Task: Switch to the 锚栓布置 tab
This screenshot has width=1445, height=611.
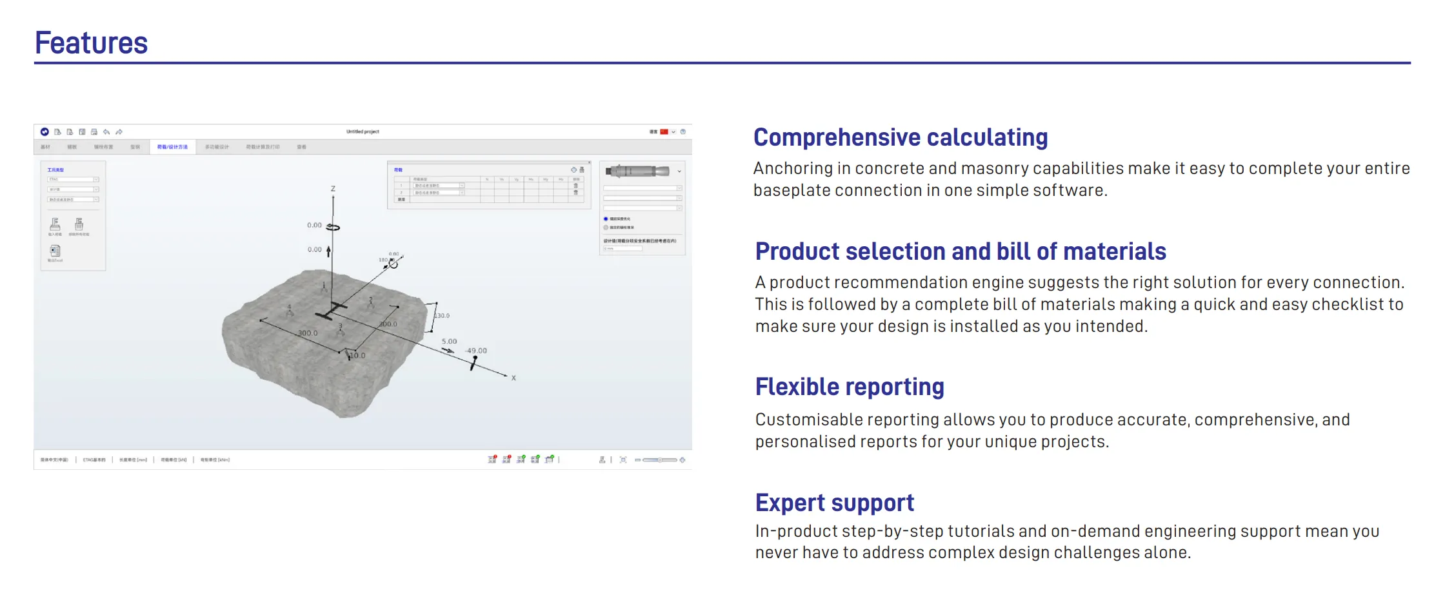Action: pyautogui.click(x=103, y=147)
